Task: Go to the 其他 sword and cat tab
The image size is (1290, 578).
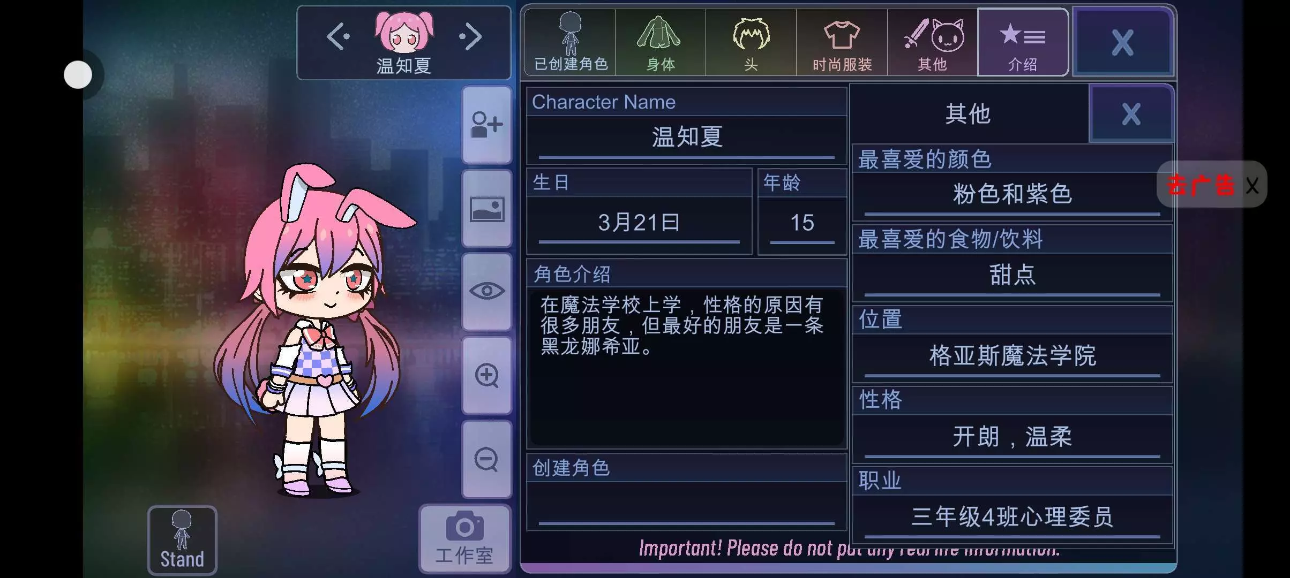Action: pos(932,42)
